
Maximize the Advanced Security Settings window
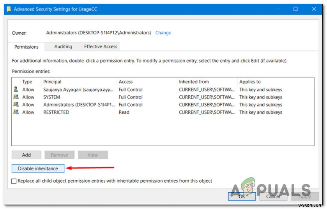(x=295, y=9)
